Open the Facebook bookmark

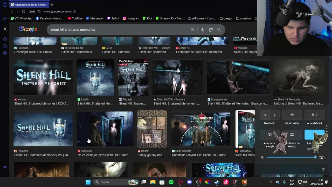pos(49,18)
